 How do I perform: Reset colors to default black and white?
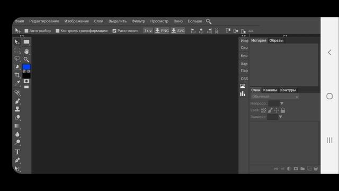[x=28, y=71]
